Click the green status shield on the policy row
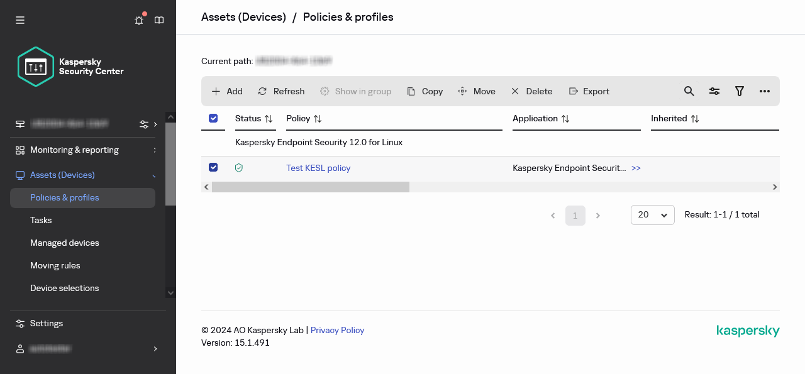 pos(238,168)
